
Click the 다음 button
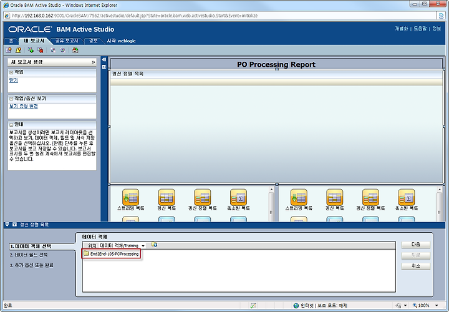(x=416, y=245)
